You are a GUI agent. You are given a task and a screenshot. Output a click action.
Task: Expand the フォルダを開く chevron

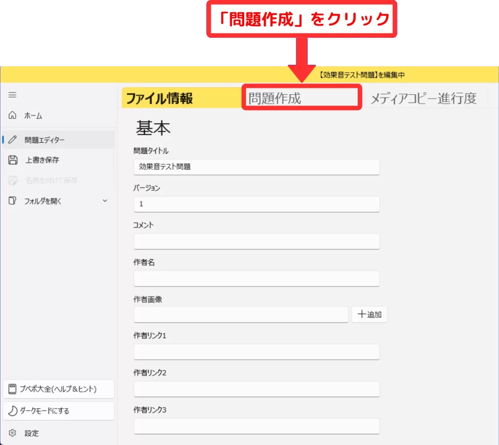[105, 201]
